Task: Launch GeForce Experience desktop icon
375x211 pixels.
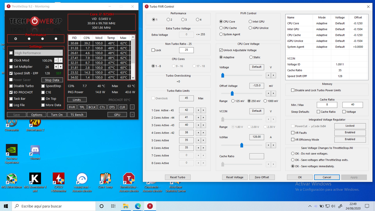Action: point(12,154)
